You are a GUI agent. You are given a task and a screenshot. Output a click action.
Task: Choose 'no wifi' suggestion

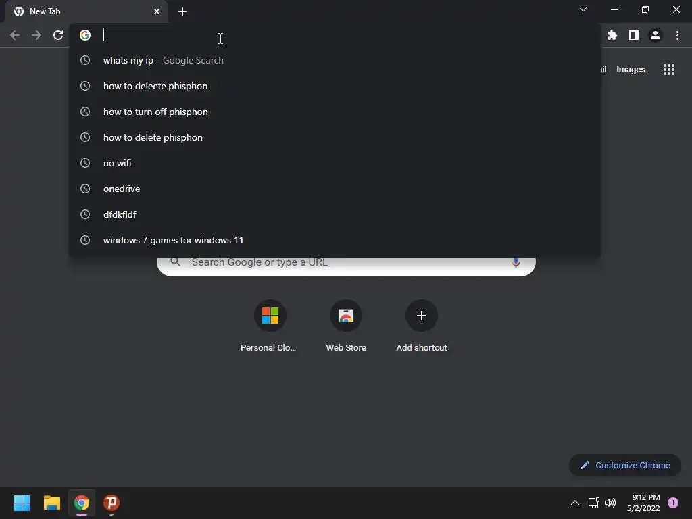(335, 163)
